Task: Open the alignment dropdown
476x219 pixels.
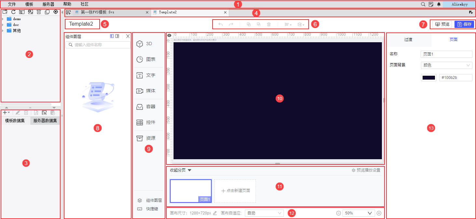Action: click(288, 24)
